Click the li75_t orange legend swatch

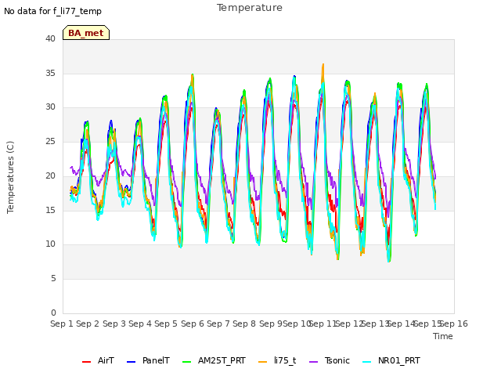pos(262,362)
